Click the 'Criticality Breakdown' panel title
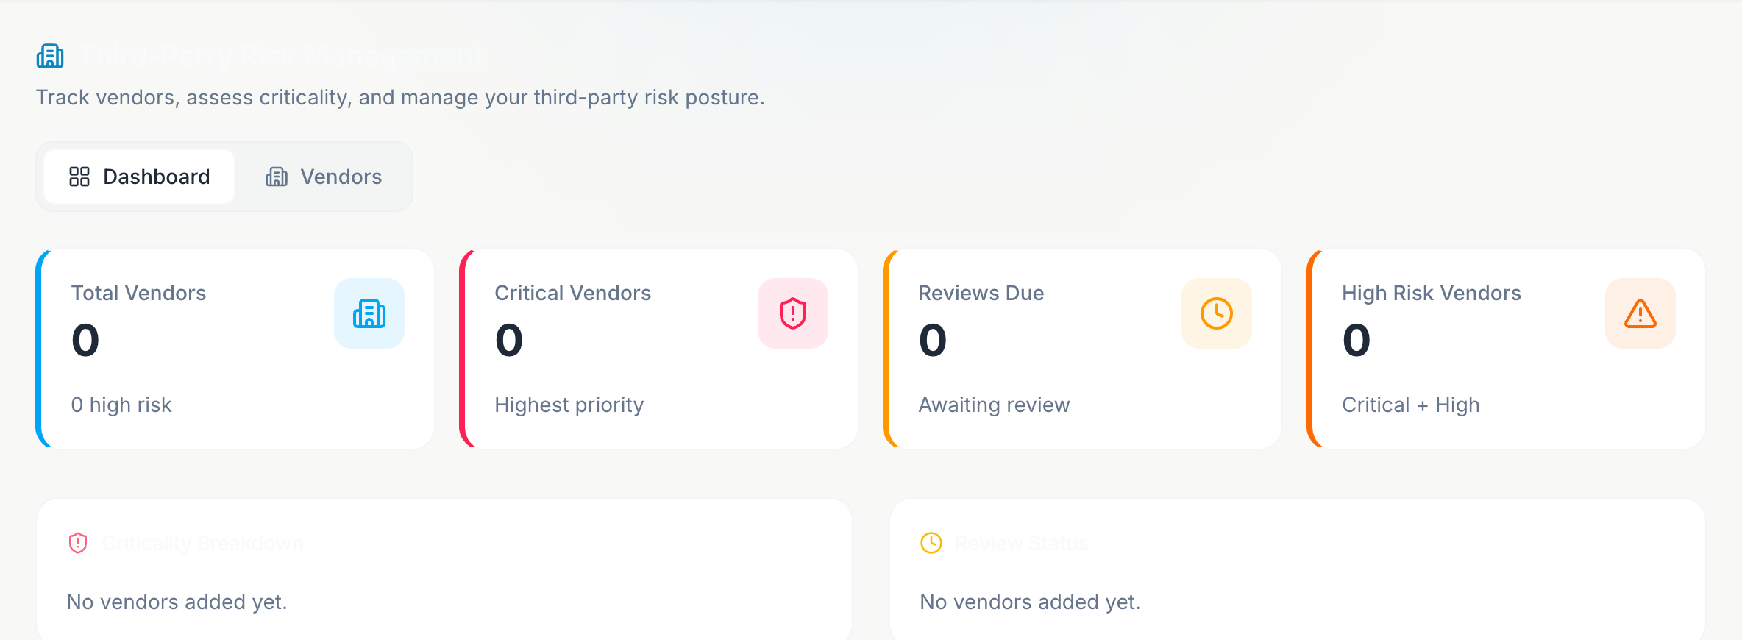The width and height of the screenshot is (1742, 640). tap(203, 543)
